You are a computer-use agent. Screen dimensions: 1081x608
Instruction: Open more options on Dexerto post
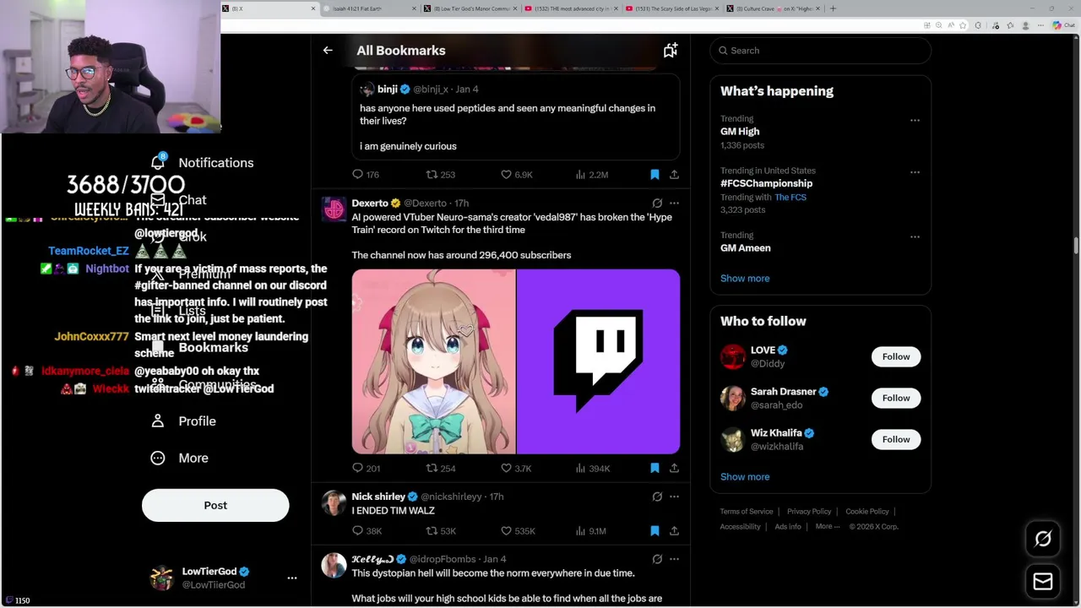coord(674,204)
